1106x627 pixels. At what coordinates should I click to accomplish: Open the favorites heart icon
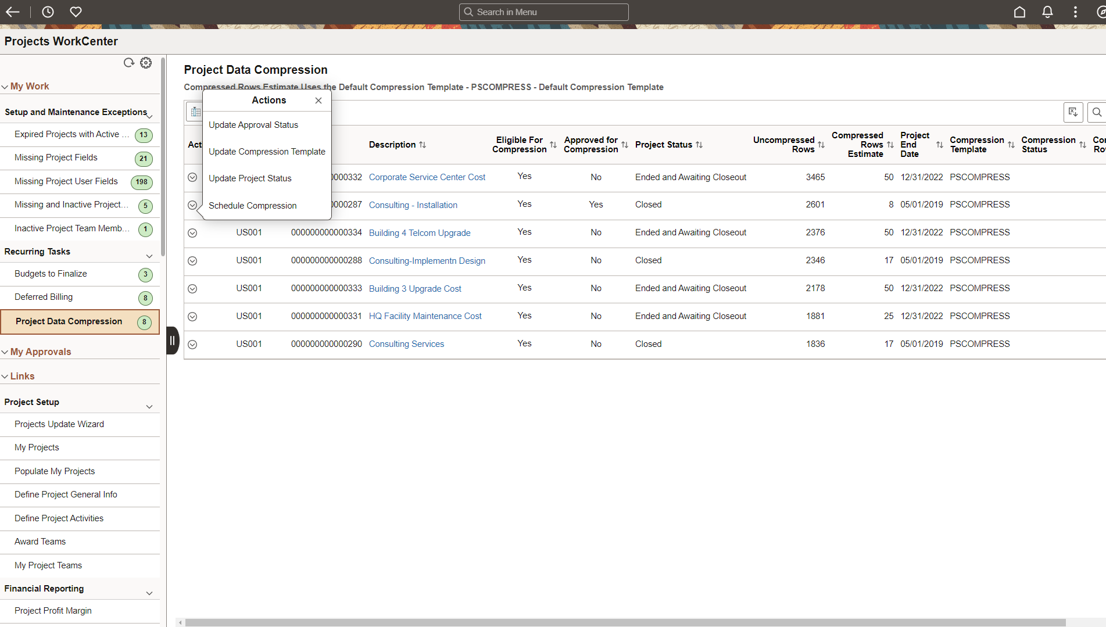click(x=76, y=12)
